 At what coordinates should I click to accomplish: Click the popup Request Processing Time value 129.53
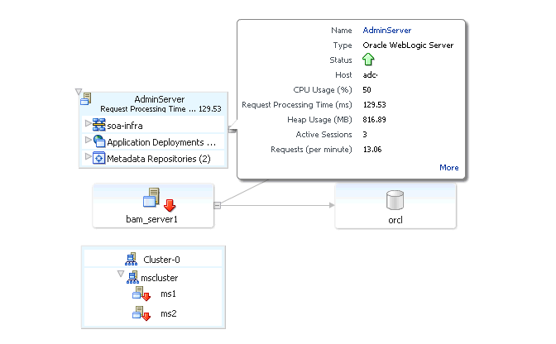coord(375,105)
